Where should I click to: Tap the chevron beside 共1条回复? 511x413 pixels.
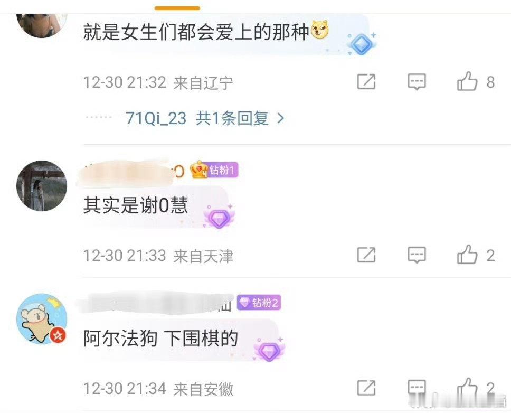pos(281,118)
